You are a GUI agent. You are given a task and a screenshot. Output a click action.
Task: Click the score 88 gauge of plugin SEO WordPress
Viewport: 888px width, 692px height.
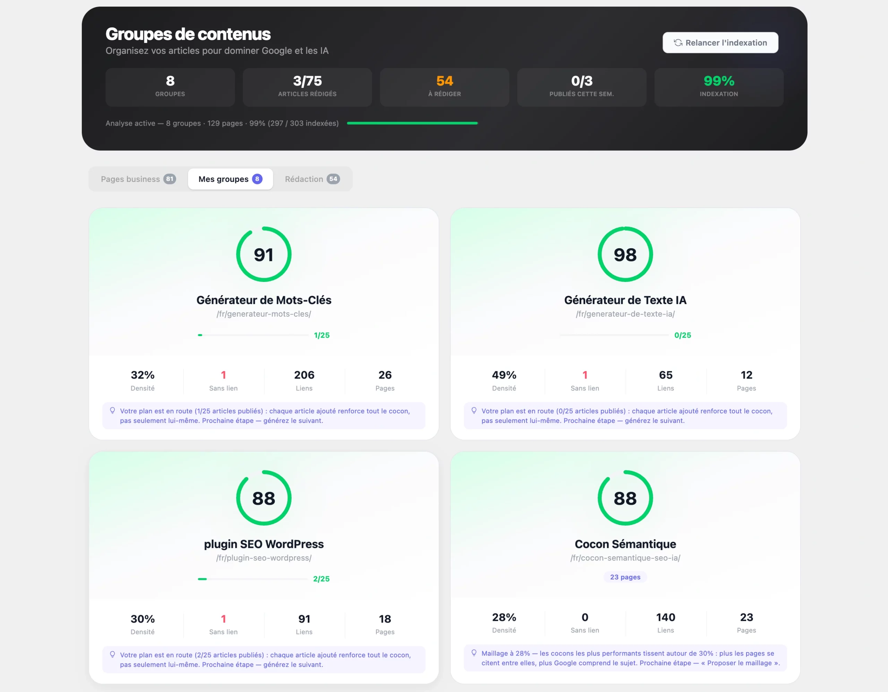point(264,498)
